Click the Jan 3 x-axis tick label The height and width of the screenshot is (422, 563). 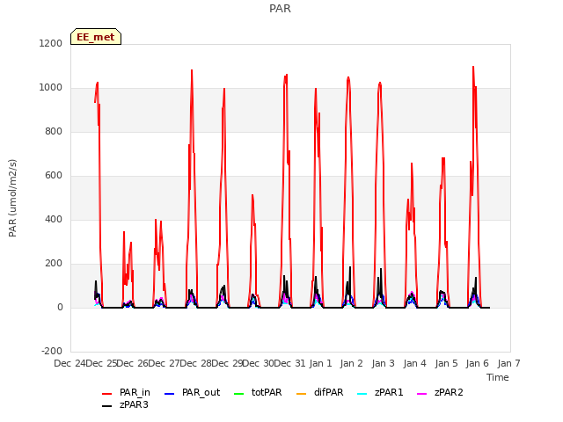(x=384, y=363)
